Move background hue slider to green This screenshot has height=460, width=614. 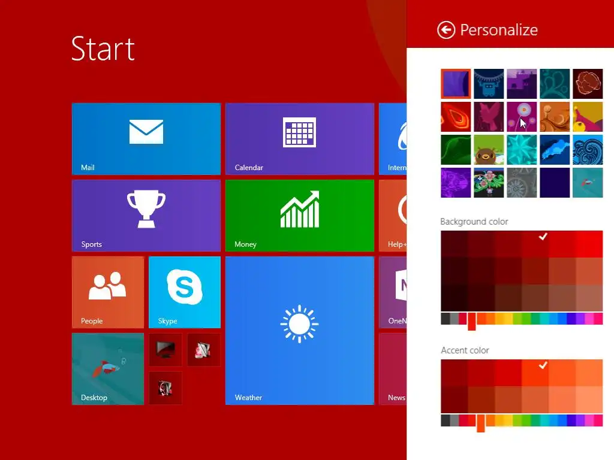click(526, 319)
